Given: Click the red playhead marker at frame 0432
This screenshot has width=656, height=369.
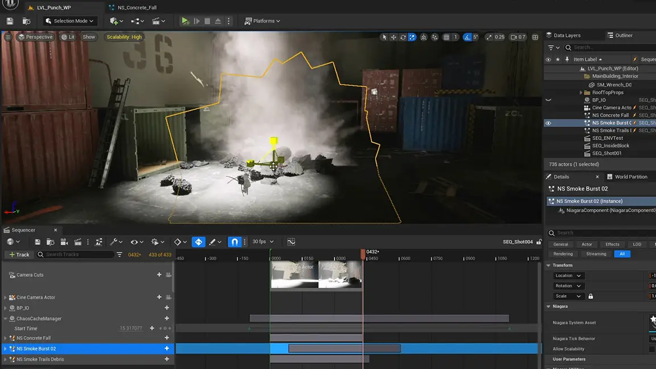Looking at the screenshot, I should pyautogui.click(x=363, y=254).
